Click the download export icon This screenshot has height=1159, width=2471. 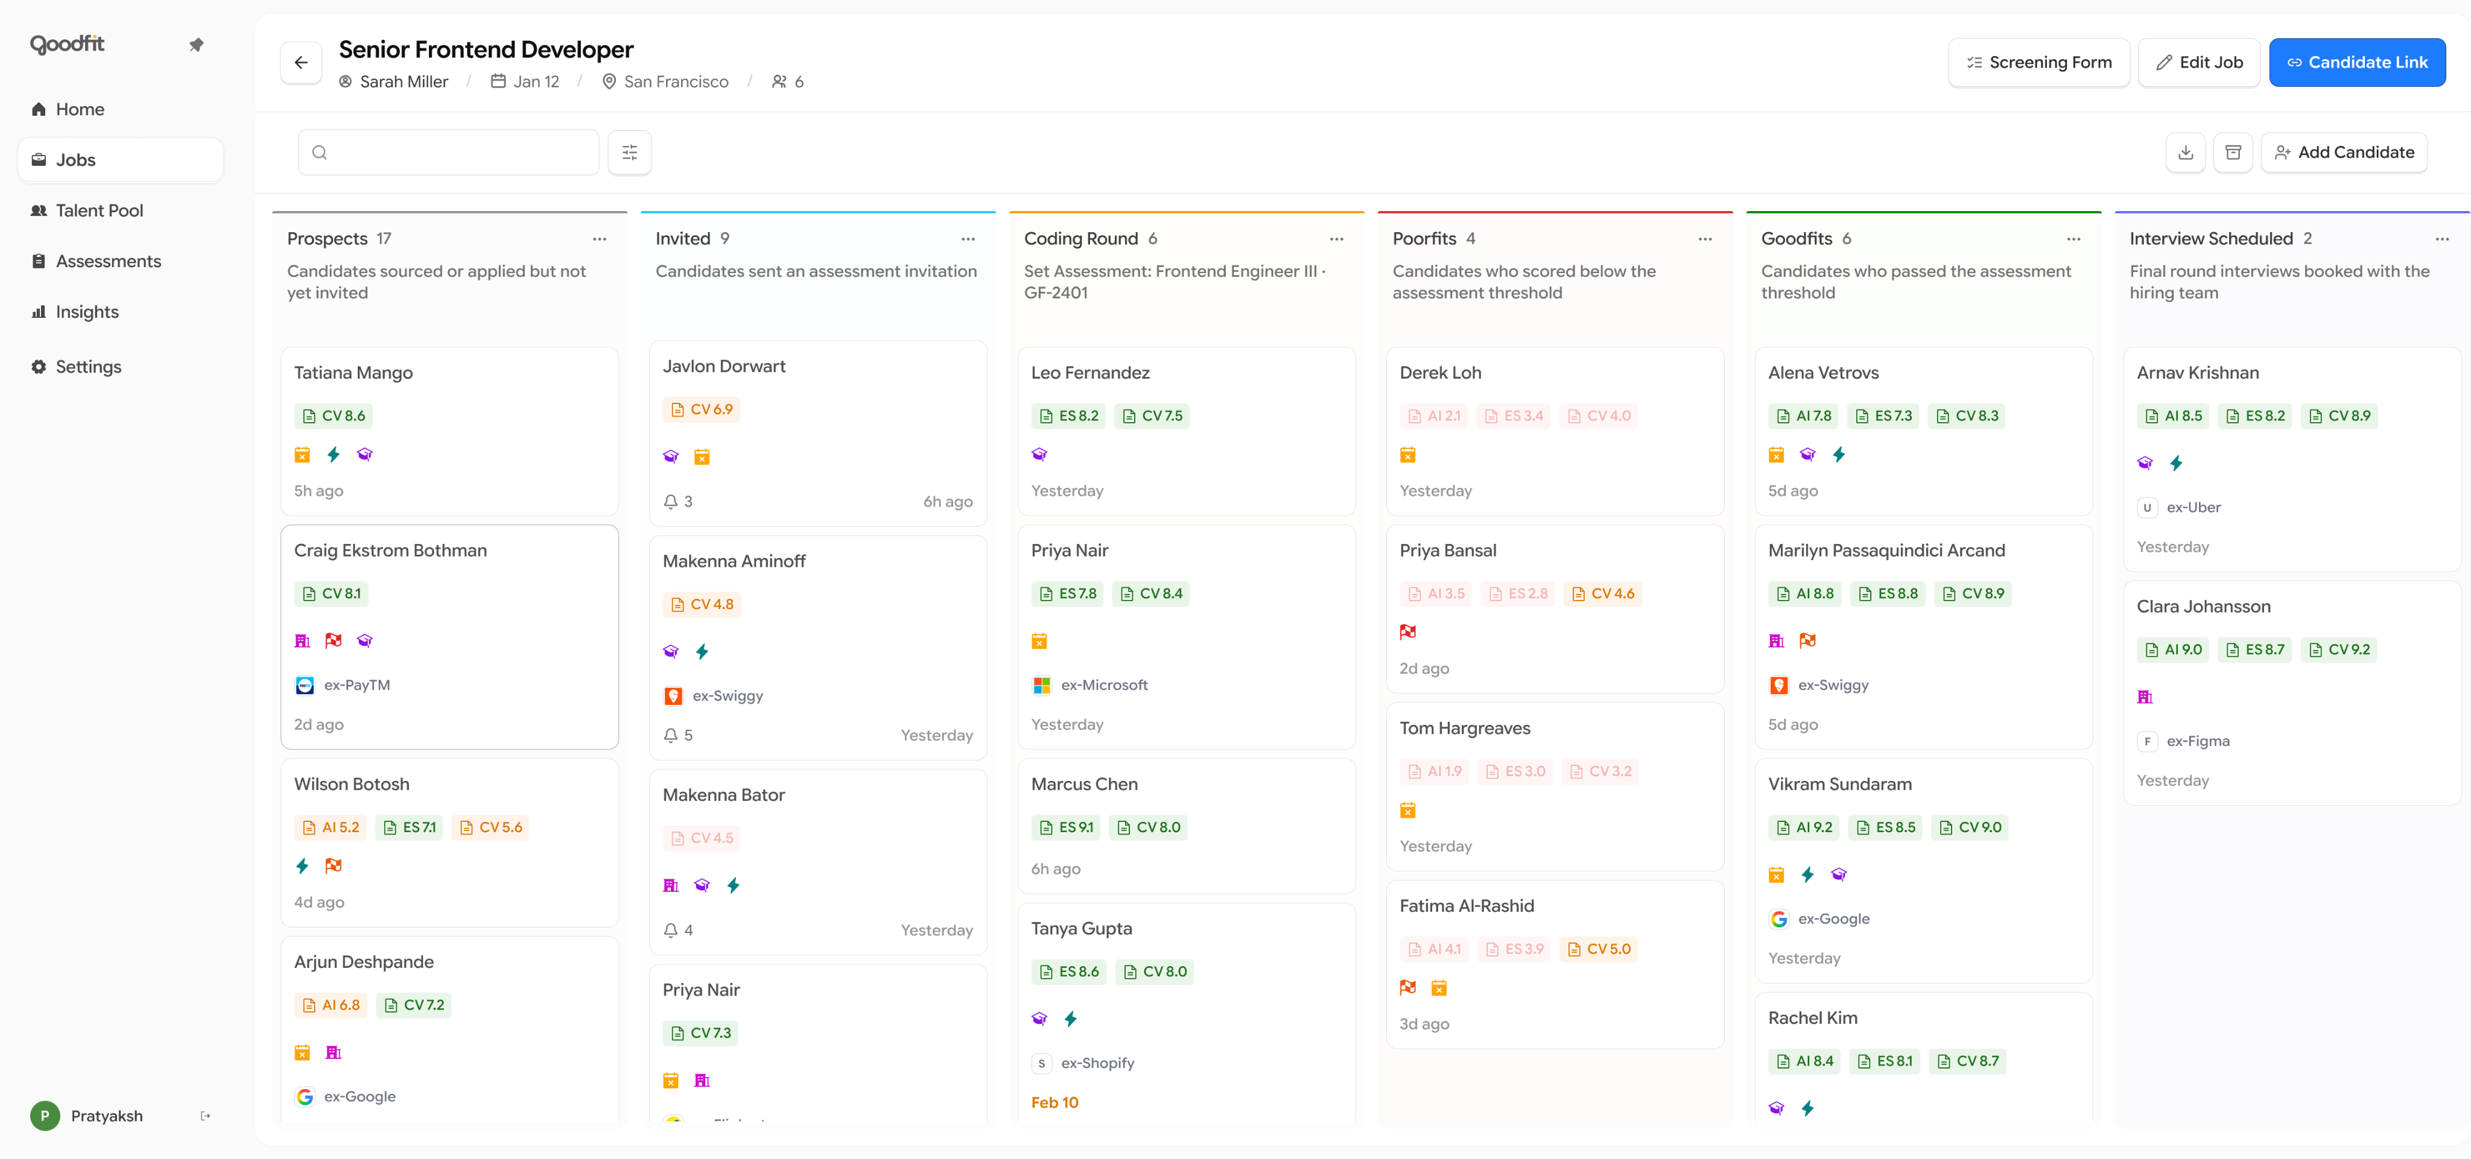2185,153
